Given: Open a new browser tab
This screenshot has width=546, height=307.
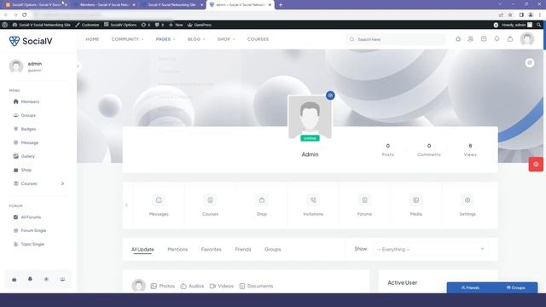Looking at the screenshot, I should (x=281, y=5).
